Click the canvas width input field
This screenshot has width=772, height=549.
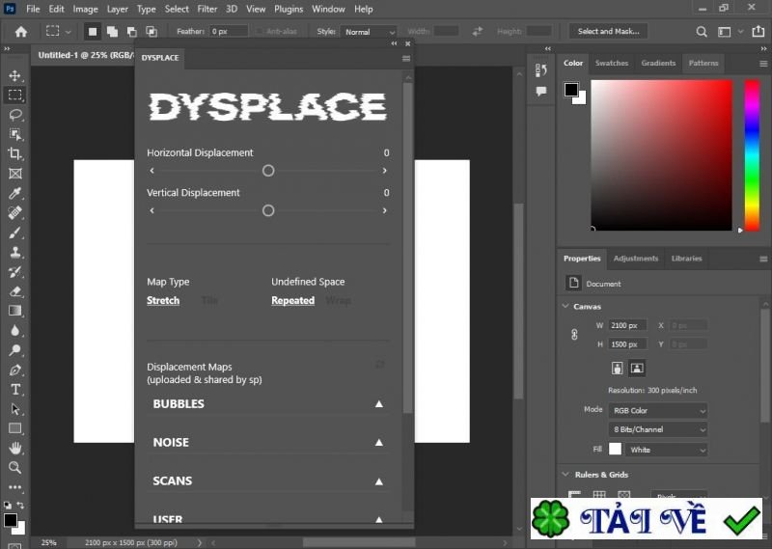click(x=629, y=325)
